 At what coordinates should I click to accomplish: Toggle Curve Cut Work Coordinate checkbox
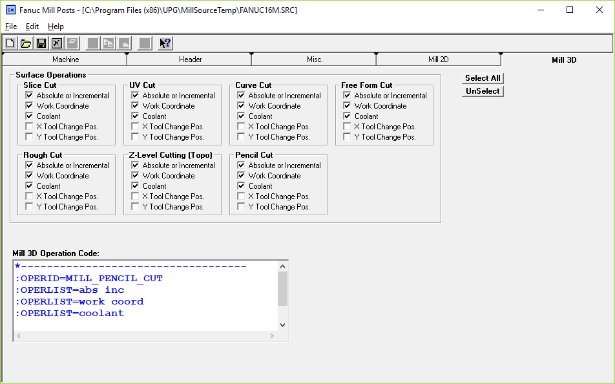[241, 105]
